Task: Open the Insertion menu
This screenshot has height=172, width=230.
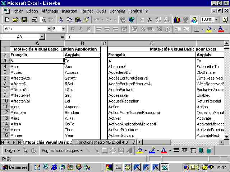Action: click(x=69, y=11)
